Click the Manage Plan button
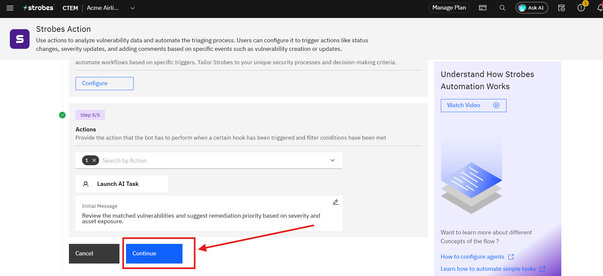 coord(449,8)
